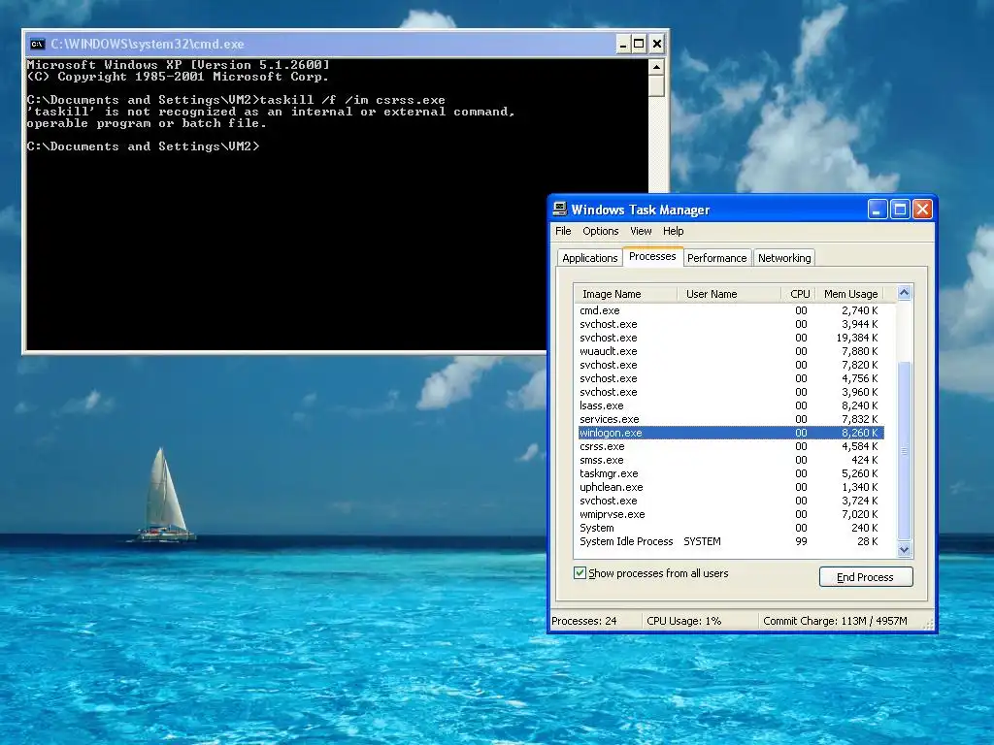This screenshot has height=745, width=994.
Task: Select svchost.exe row using 7,820 K
Action: pos(731,365)
